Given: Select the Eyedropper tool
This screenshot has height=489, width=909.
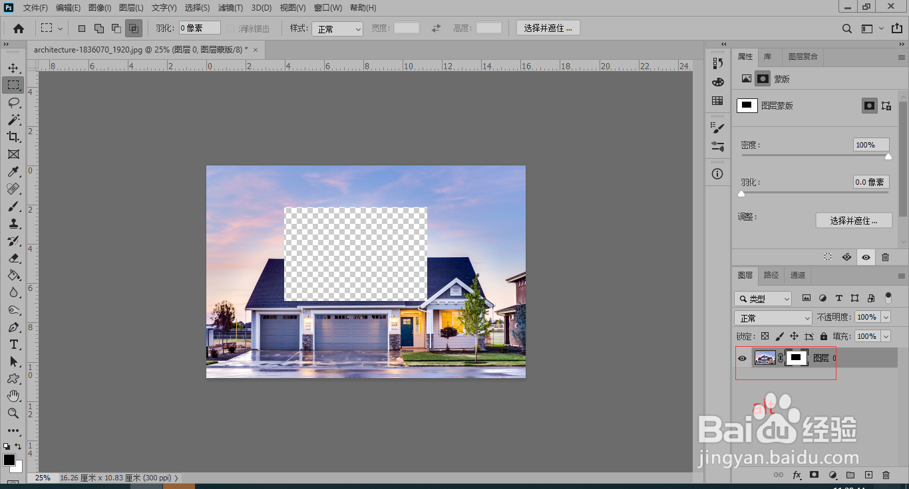Looking at the screenshot, I should tap(13, 172).
